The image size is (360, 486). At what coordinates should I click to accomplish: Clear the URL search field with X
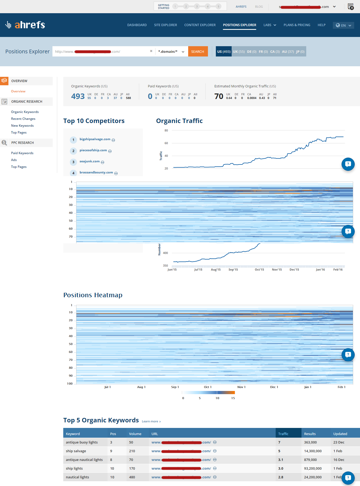(151, 51)
